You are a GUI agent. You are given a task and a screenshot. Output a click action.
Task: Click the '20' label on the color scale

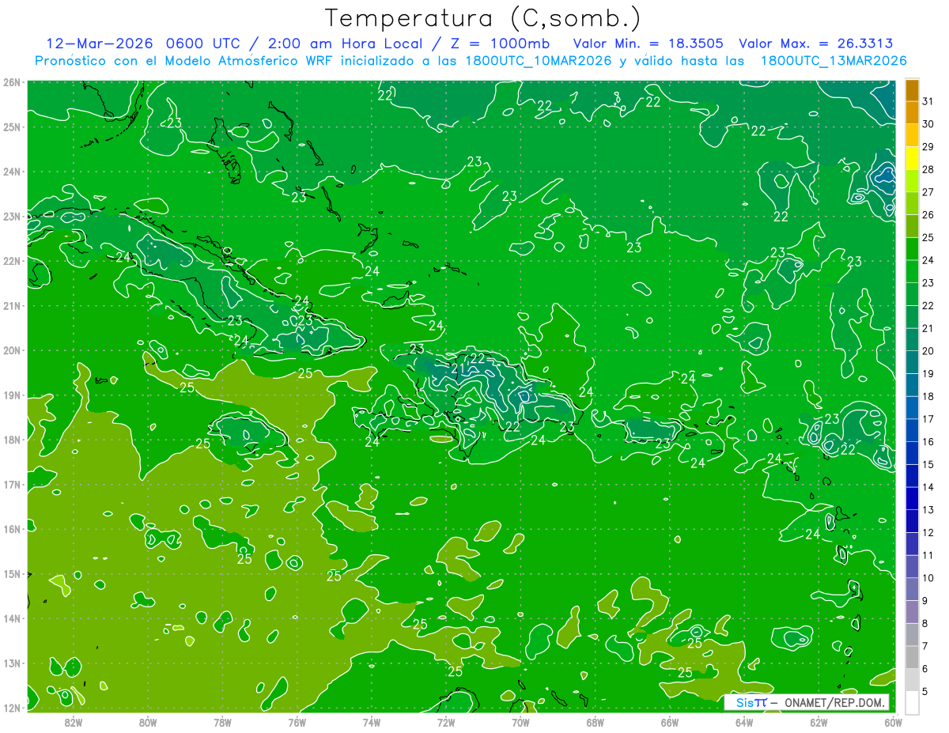928,350
